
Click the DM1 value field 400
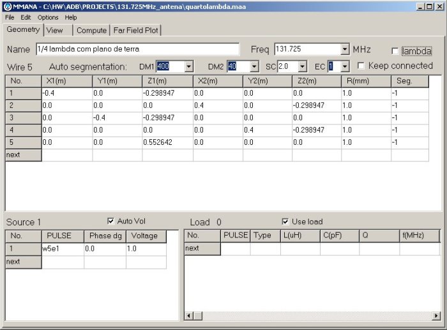coord(170,66)
